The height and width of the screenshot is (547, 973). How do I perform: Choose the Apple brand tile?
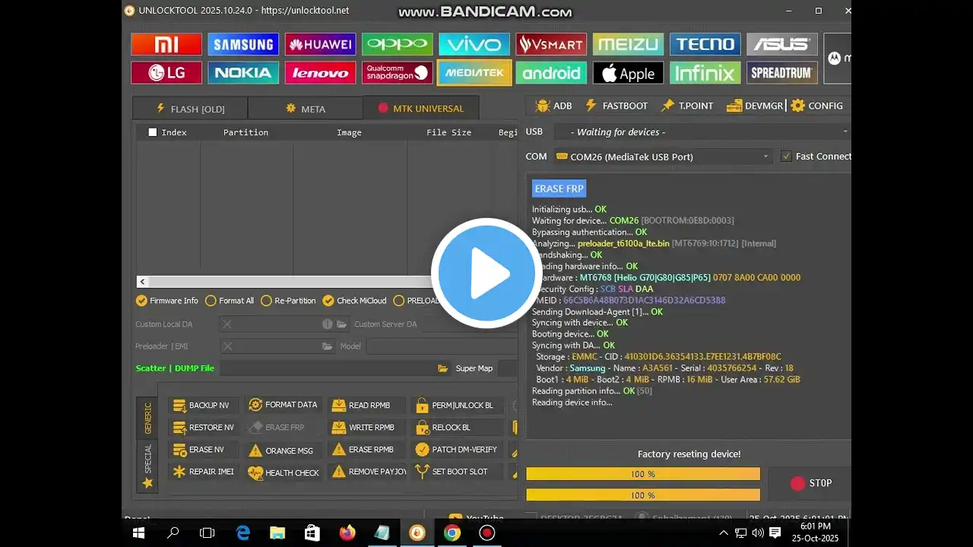[x=628, y=73]
